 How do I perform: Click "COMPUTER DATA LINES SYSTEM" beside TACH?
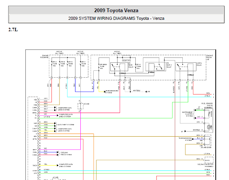(66, 165)
